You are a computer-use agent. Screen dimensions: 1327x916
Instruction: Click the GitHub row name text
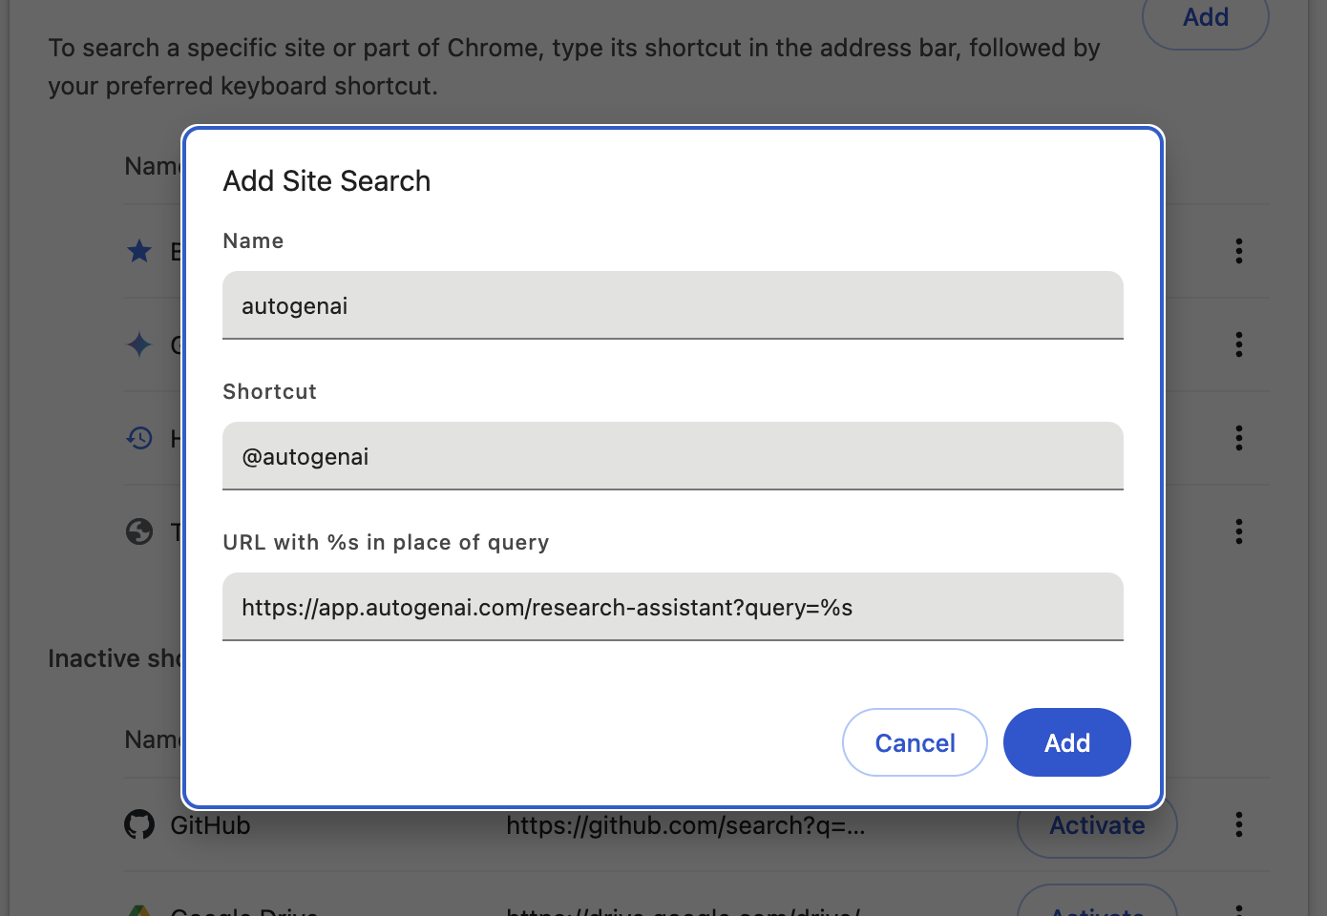click(210, 825)
